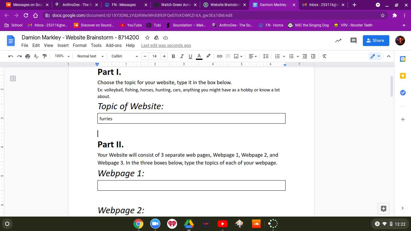Switch to the Watch Green Acres browser tab

(x=176, y=5)
